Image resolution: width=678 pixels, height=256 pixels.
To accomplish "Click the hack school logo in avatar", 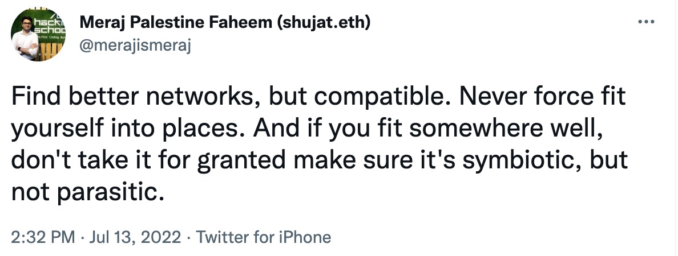I will [x=50, y=26].
